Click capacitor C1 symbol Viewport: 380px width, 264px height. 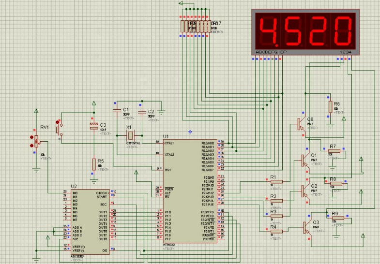117,111
